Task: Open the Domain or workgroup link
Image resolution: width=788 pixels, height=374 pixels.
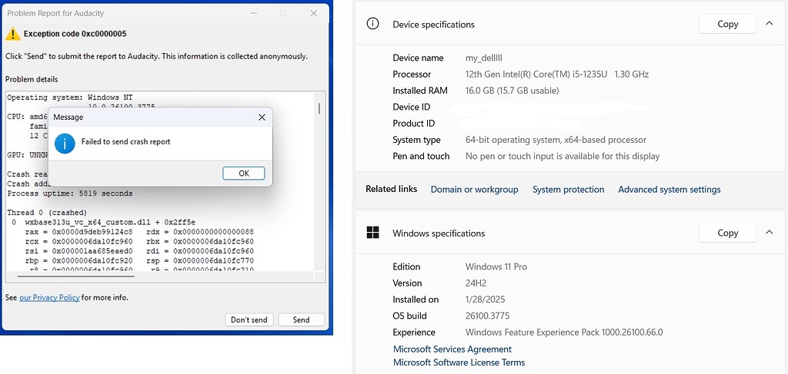Action: (474, 189)
